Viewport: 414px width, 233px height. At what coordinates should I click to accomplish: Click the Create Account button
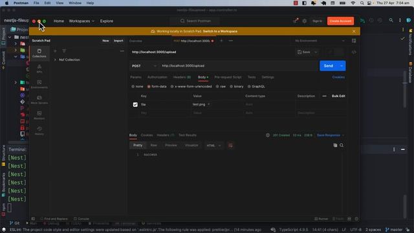(x=340, y=21)
